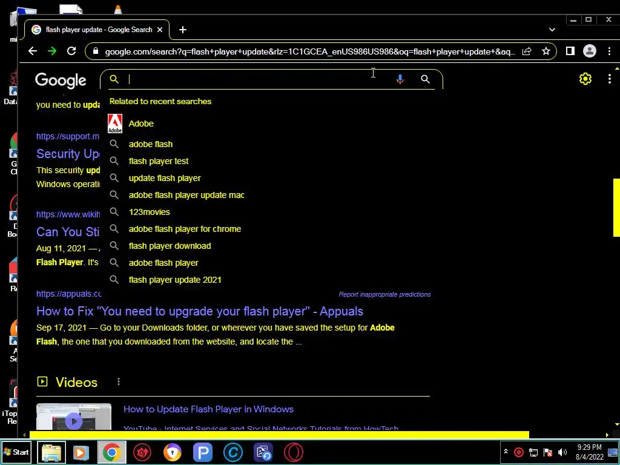This screenshot has width=620, height=465.
Task: Select the flash player update Google Search tab
Action: click(97, 30)
